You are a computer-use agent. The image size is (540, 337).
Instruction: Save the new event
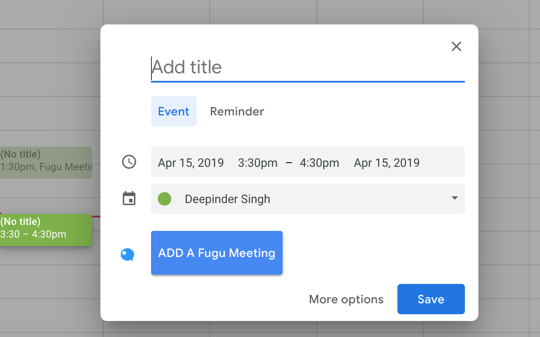point(431,299)
